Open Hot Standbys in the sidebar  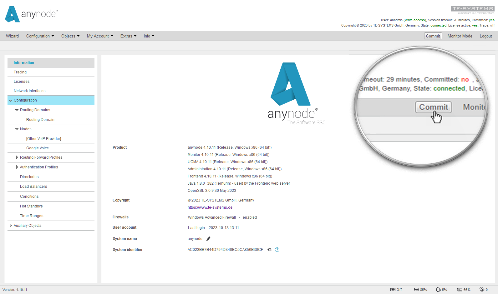[x=51, y=206]
